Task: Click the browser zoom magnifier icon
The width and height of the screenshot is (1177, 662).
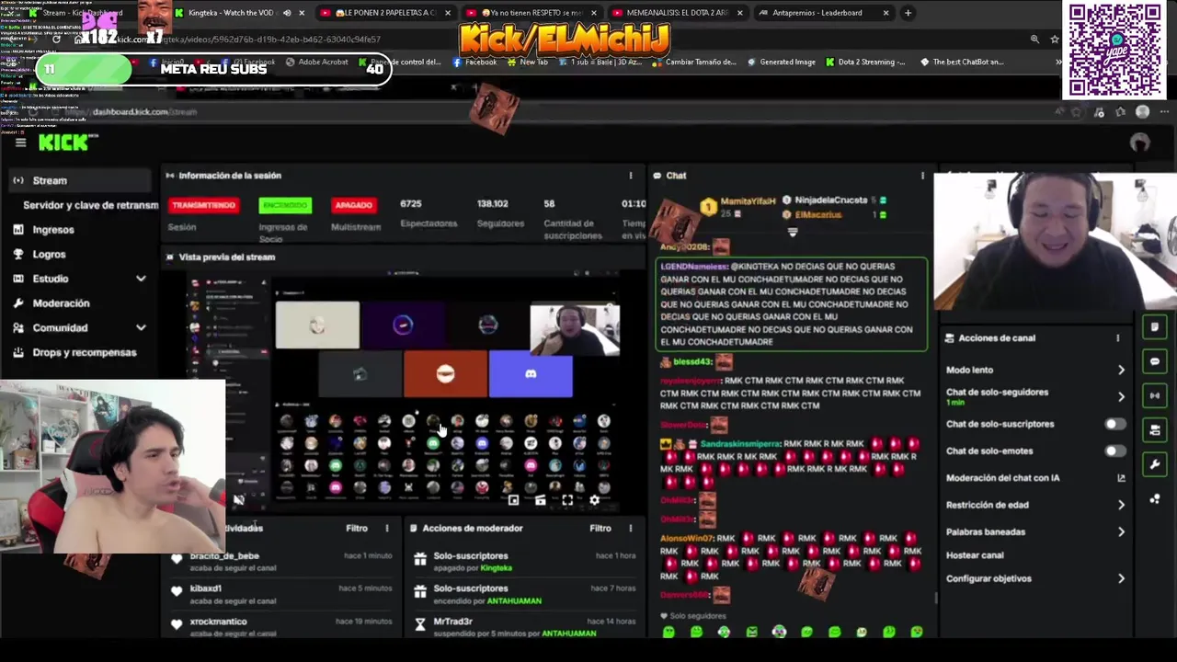Action: (1034, 40)
